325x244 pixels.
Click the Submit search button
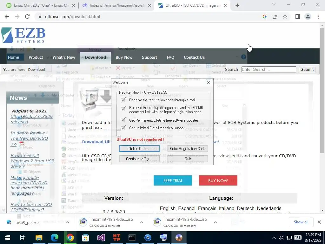coord(307,69)
